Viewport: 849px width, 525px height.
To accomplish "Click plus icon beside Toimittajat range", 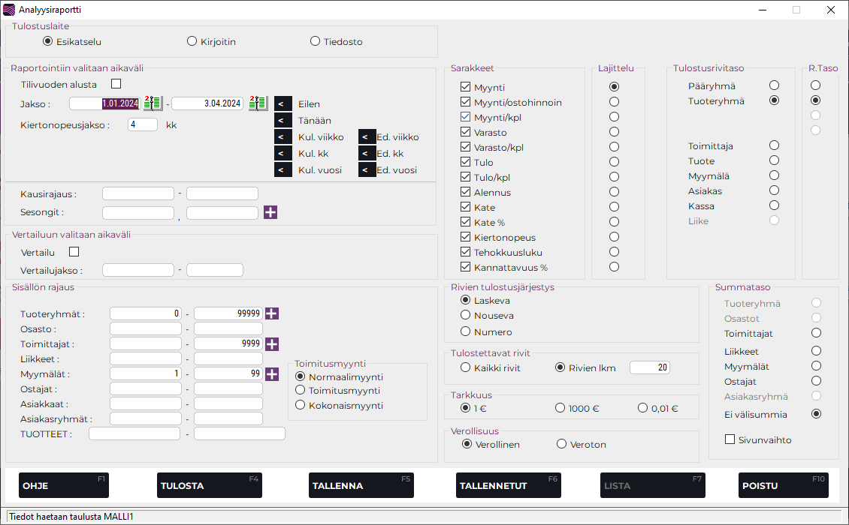I will pos(272,344).
